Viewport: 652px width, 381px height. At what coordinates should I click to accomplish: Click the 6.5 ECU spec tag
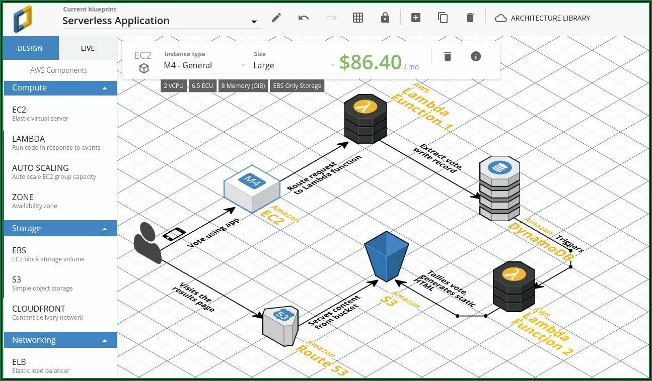click(202, 85)
